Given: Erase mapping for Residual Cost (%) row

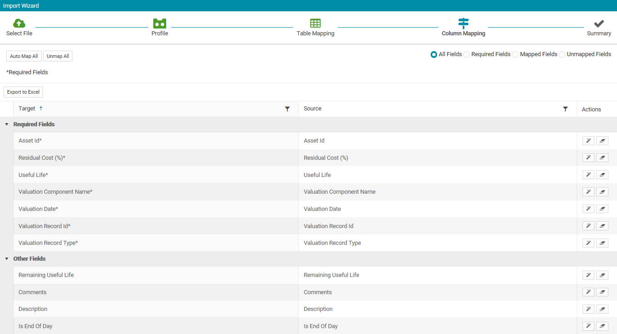Looking at the screenshot, I should (x=602, y=157).
